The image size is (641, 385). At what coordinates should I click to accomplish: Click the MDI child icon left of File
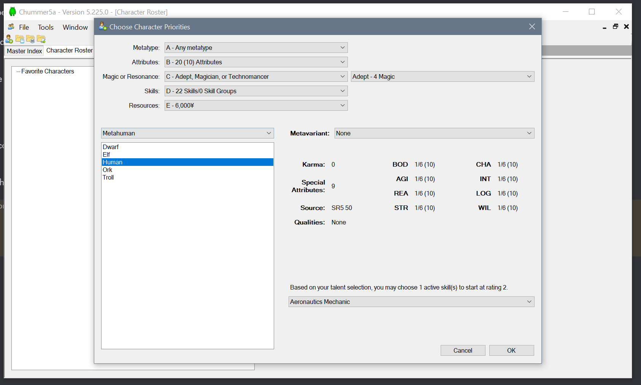[x=11, y=27]
